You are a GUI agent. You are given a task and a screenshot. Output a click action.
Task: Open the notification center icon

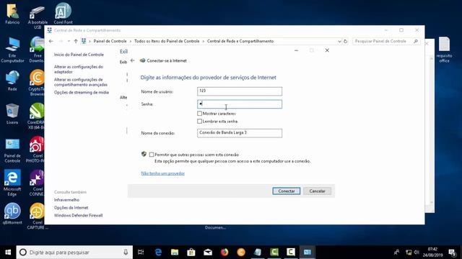pos(452,253)
